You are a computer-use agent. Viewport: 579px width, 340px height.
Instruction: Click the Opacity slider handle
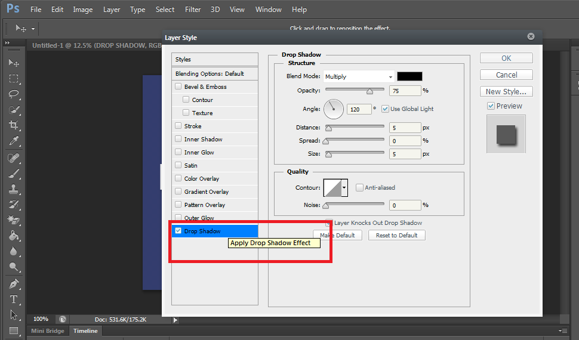point(369,91)
